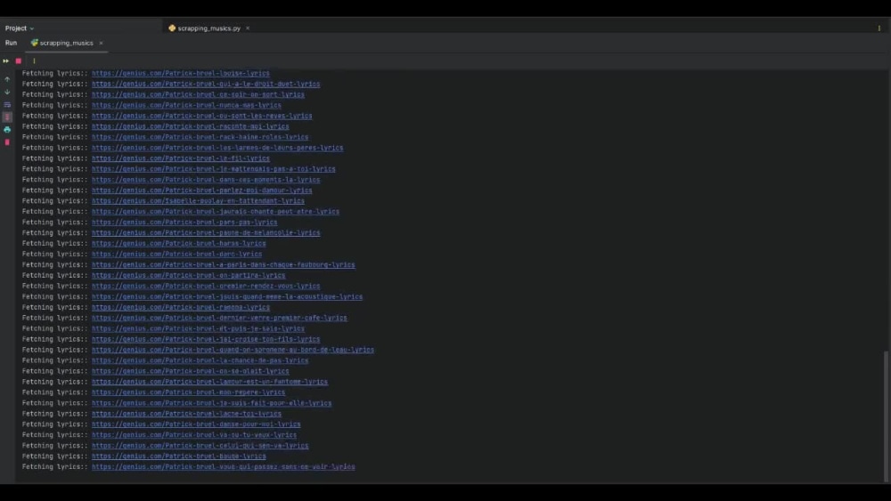
Task: Open the dernier-verre-premier-cafe-lyrics link
Action: point(219,319)
